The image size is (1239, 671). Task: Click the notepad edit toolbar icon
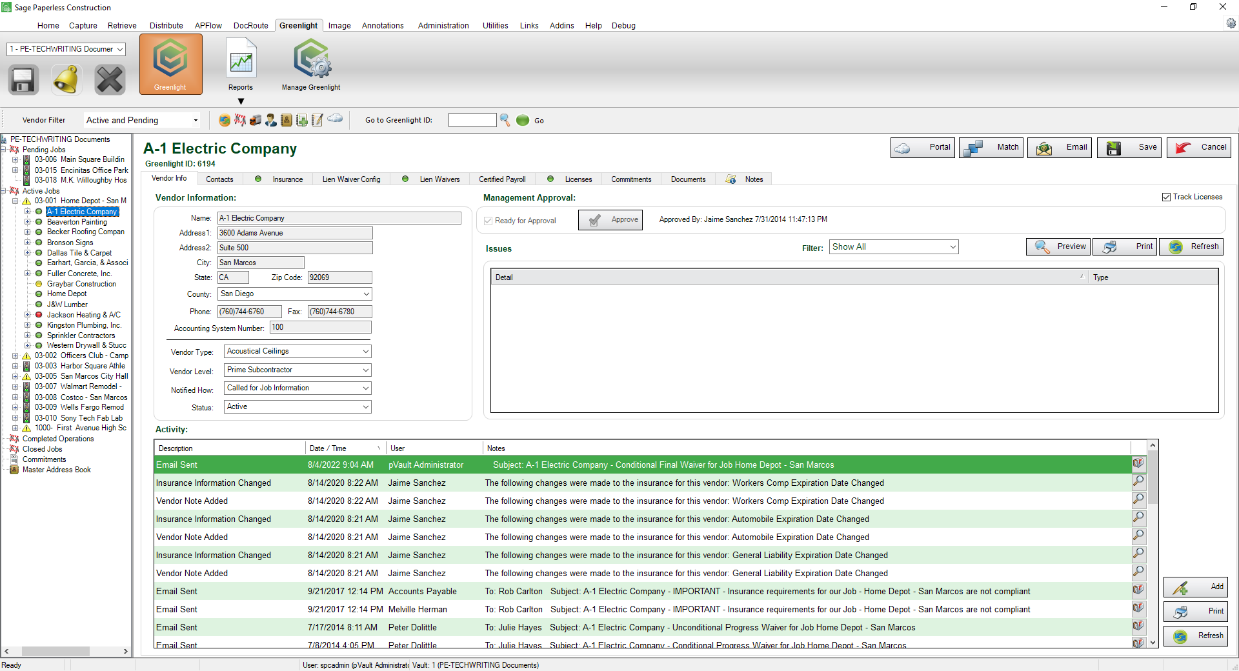(x=317, y=120)
